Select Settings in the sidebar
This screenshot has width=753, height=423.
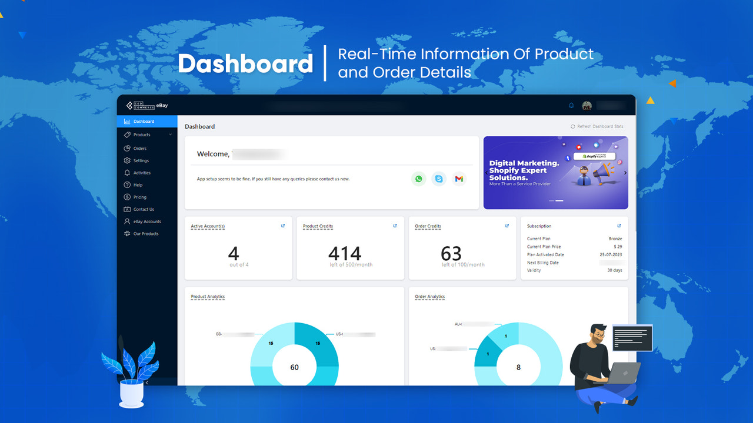141,160
